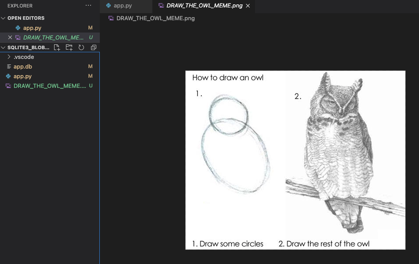This screenshot has width=419, height=264.
Task: Click image file icon in Open Editors row
Action: pyautogui.click(x=18, y=37)
